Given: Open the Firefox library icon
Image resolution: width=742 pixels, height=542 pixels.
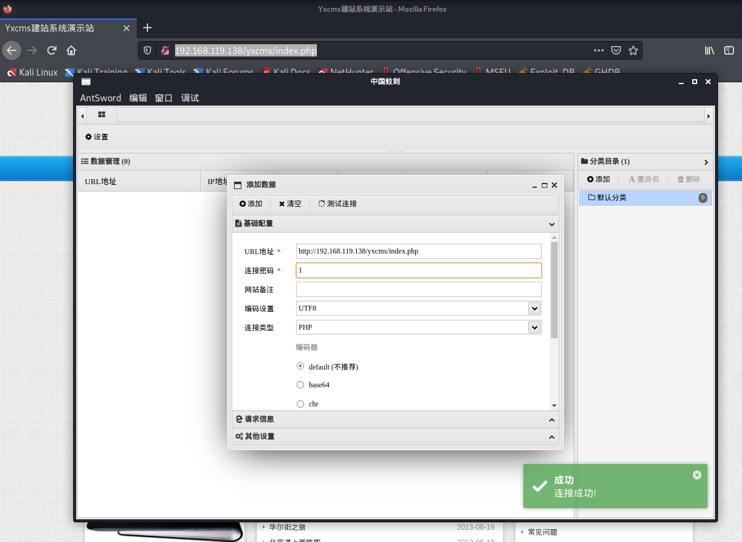Looking at the screenshot, I should pyautogui.click(x=709, y=50).
